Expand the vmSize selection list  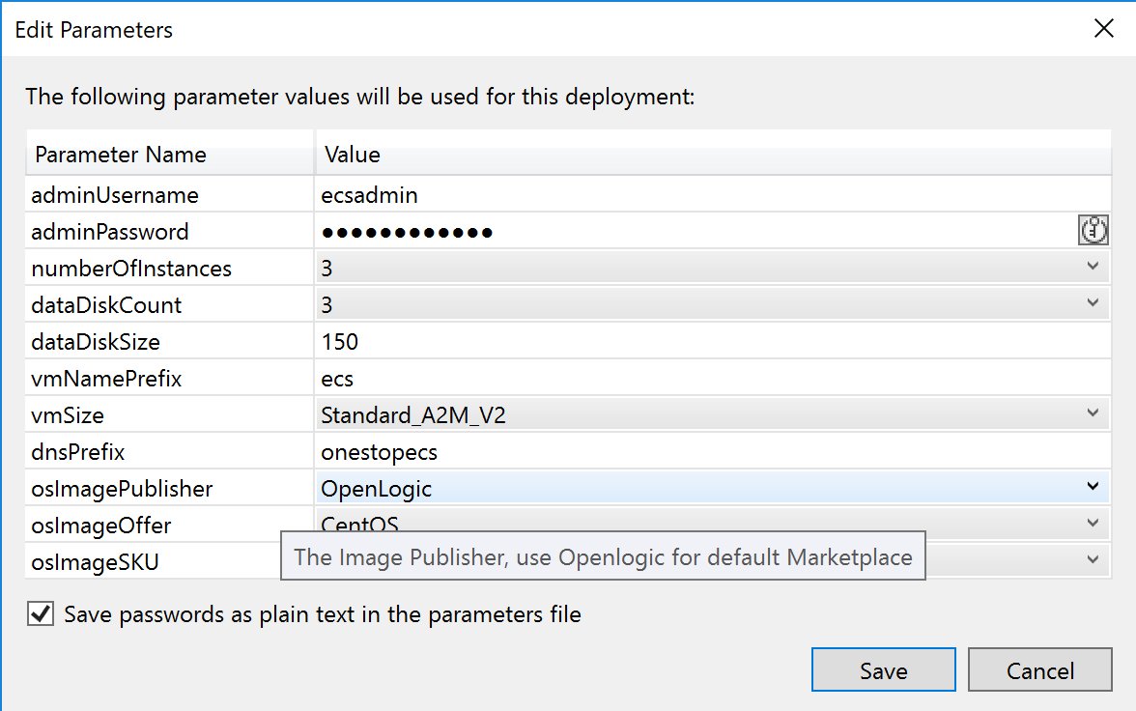click(x=1093, y=413)
